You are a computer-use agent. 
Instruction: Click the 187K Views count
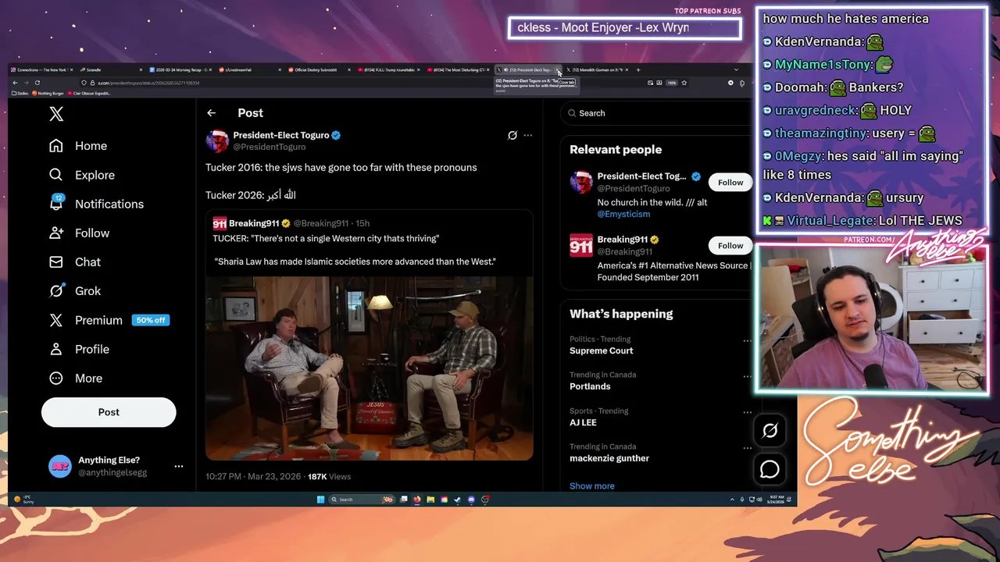point(329,476)
